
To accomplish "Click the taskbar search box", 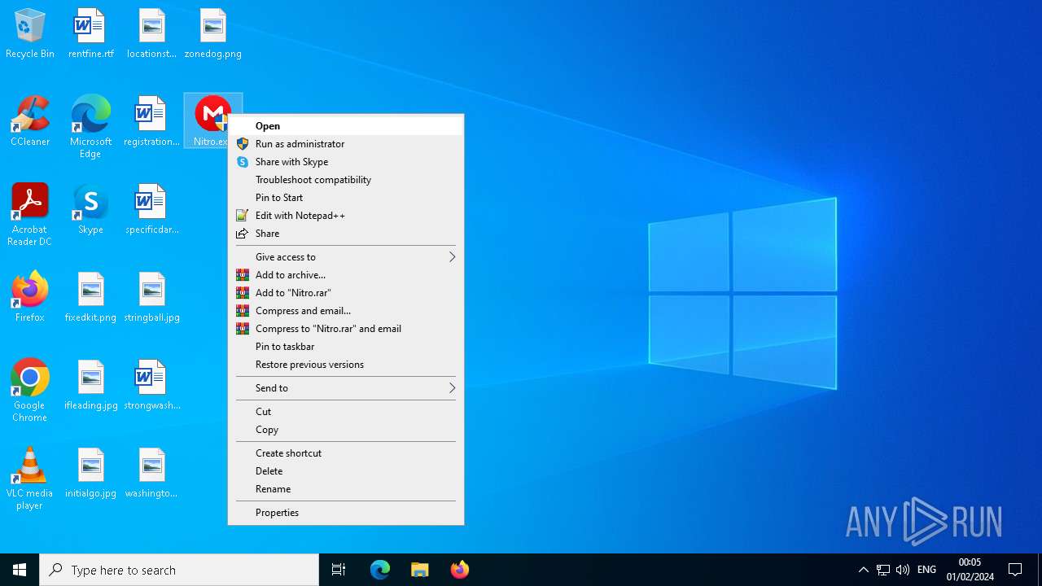I will tap(179, 570).
